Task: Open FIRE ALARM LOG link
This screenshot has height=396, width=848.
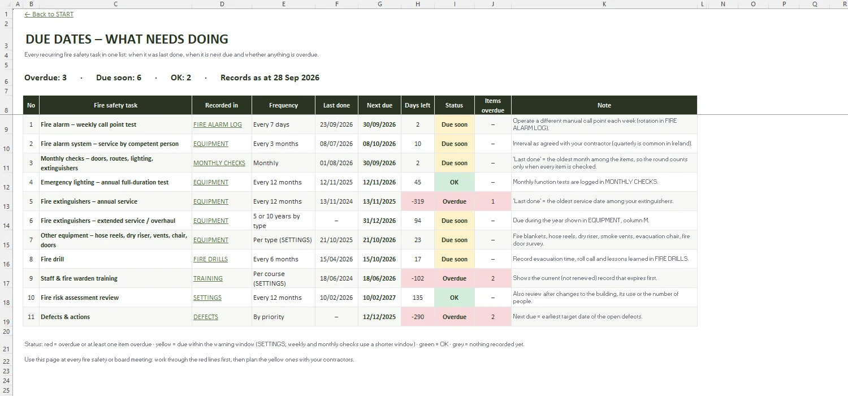Action: tap(218, 124)
